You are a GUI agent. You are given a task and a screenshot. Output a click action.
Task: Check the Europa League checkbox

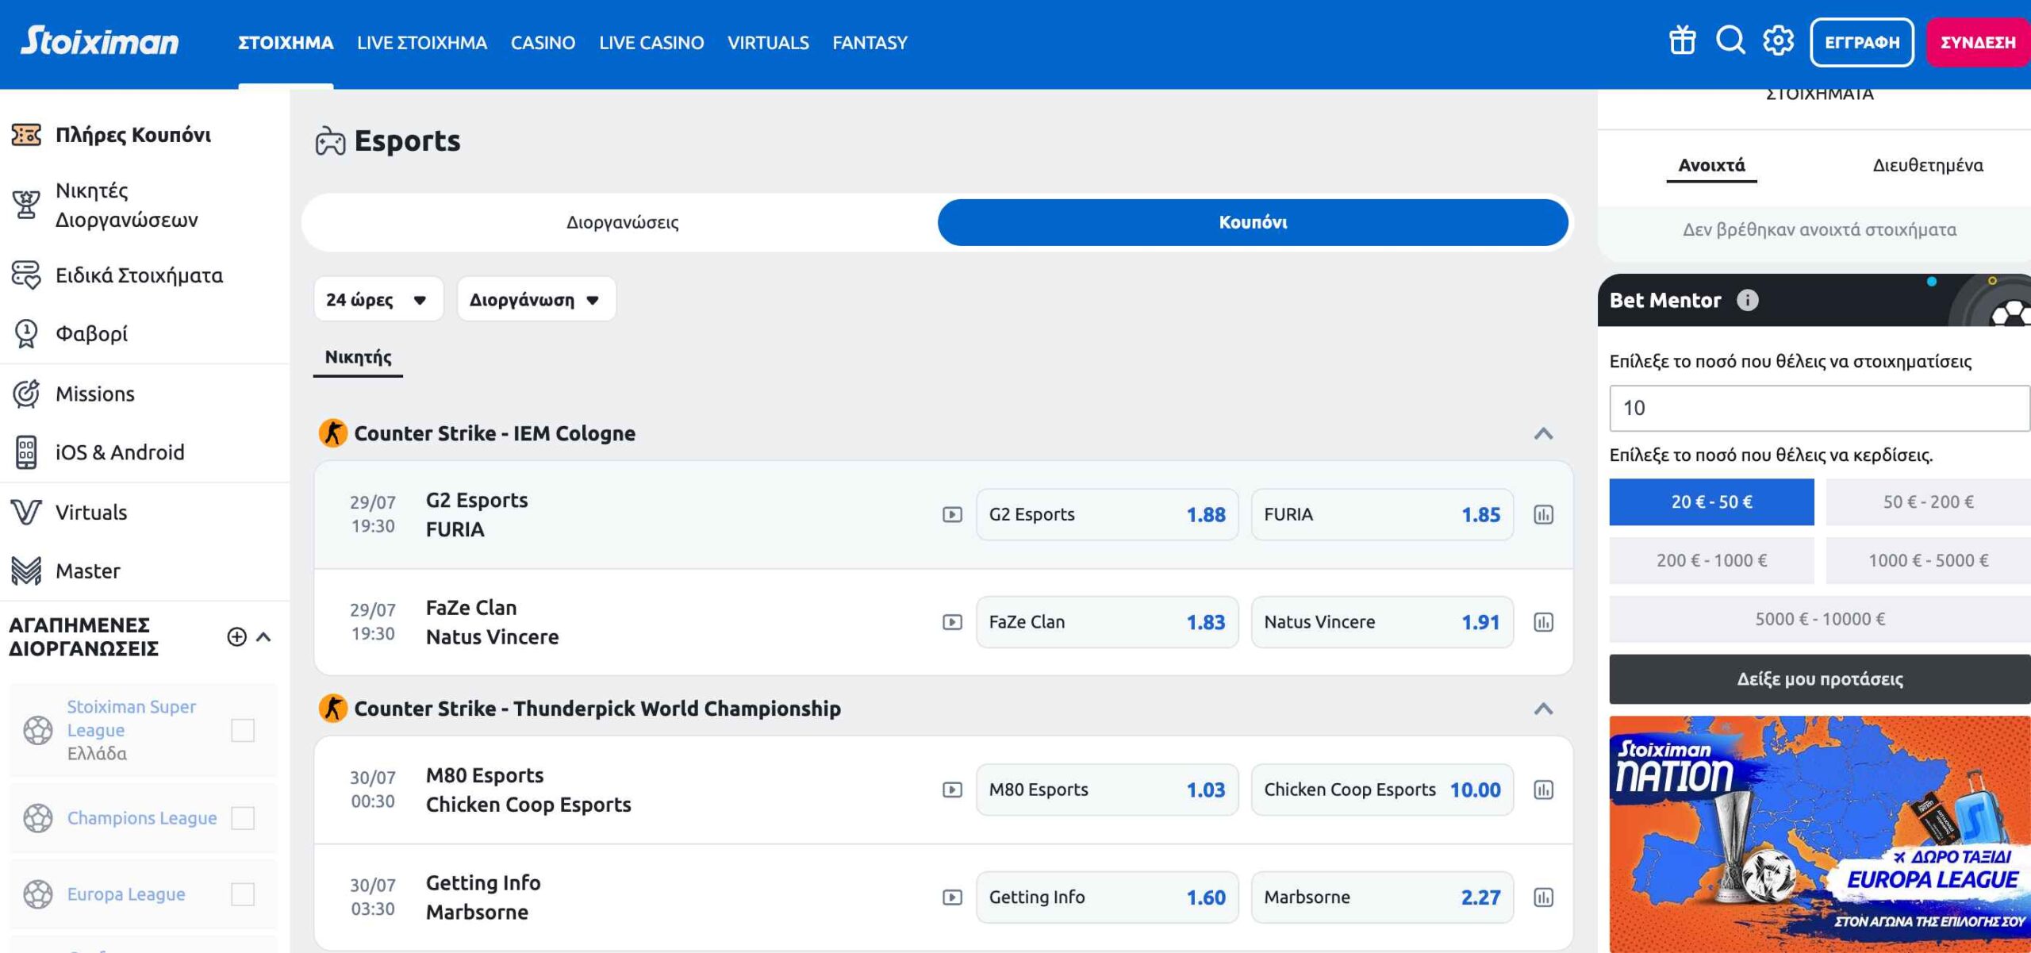click(243, 894)
